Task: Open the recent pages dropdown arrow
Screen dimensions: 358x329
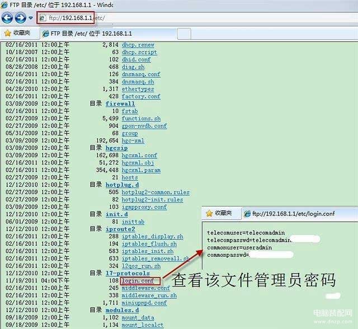Action: (31, 18)
